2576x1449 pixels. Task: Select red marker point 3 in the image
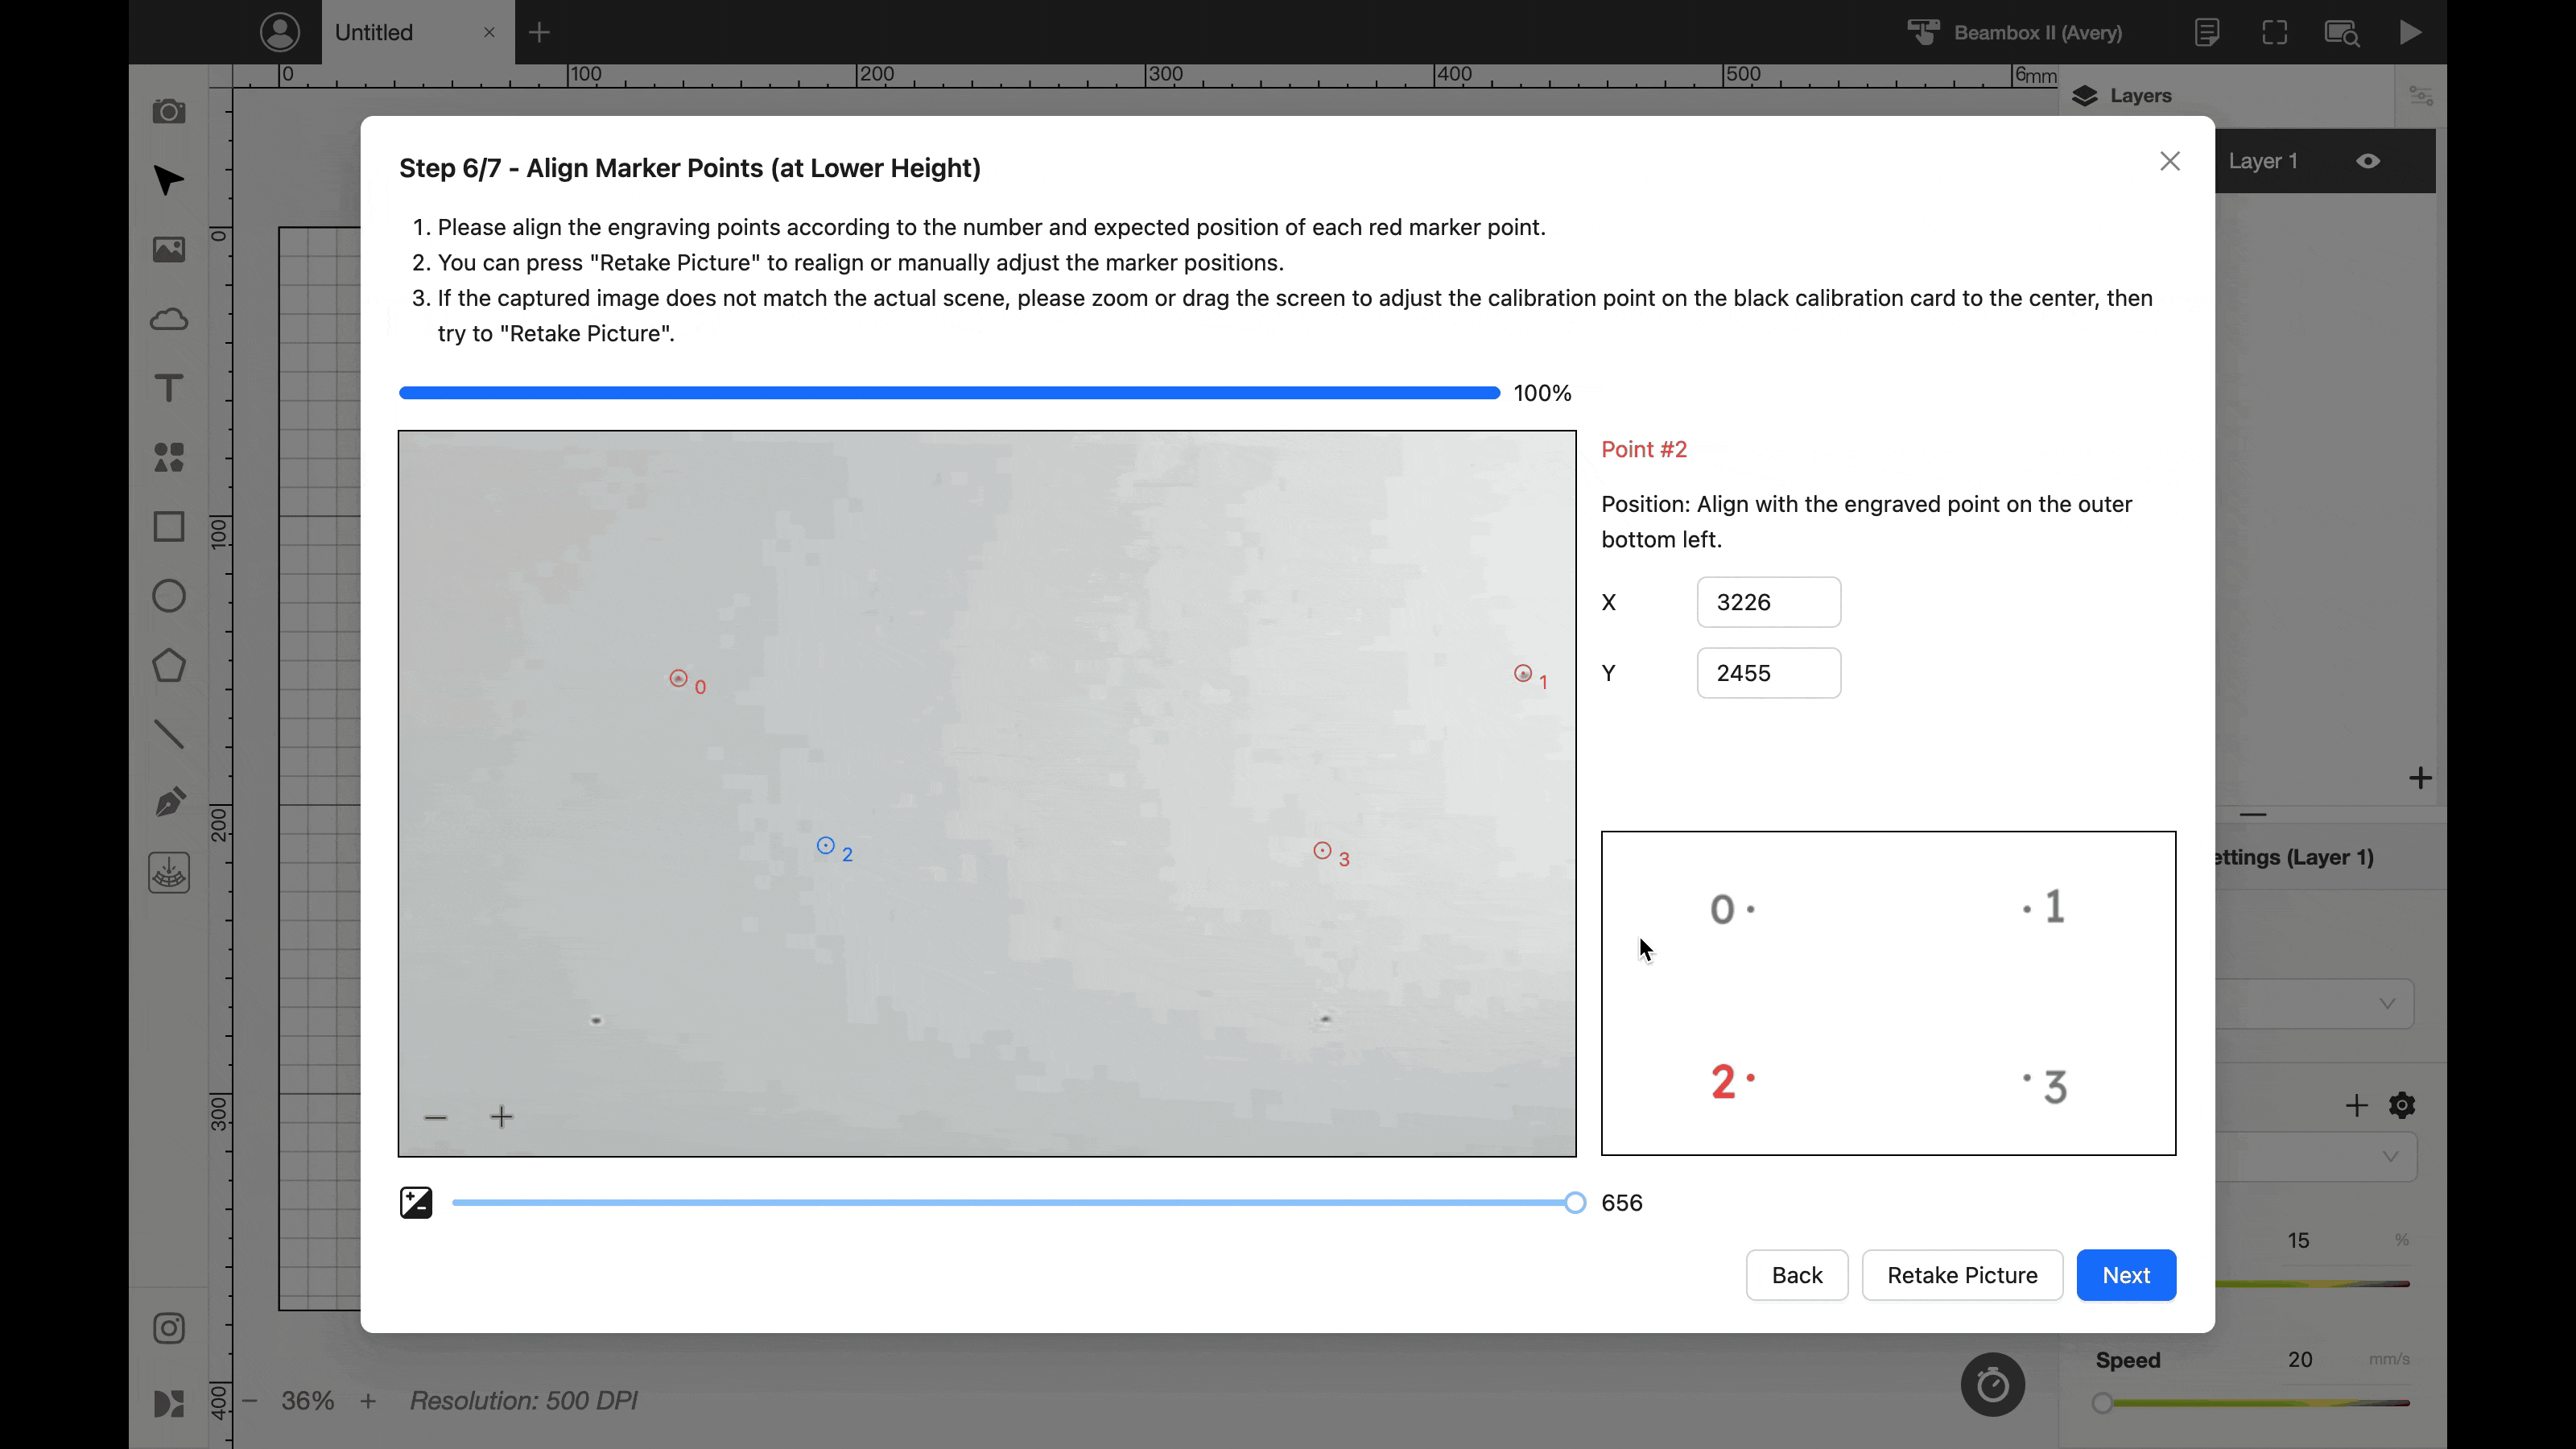(x=1322, y=850)
